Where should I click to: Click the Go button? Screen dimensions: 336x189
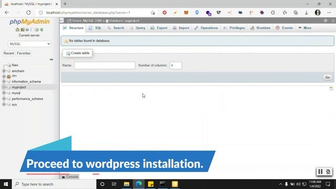pyautogui.click(x=328, y=77)
